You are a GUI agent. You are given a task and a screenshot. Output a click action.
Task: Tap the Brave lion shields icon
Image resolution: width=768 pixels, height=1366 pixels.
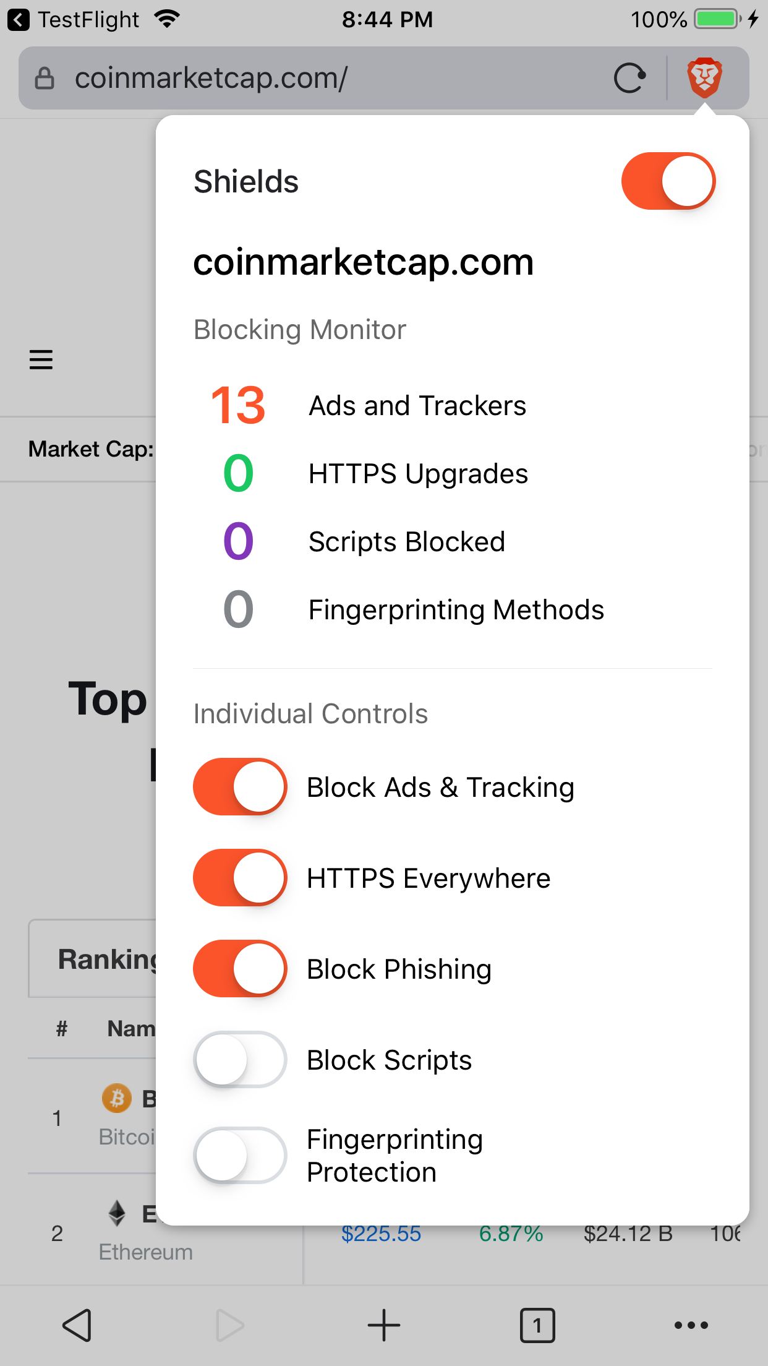[x=704, y=78]
